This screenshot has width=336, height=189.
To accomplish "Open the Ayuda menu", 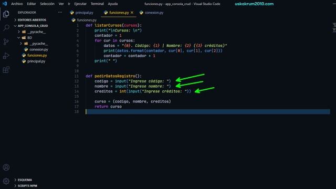I will pyautogui.click(x=113, y=4).
